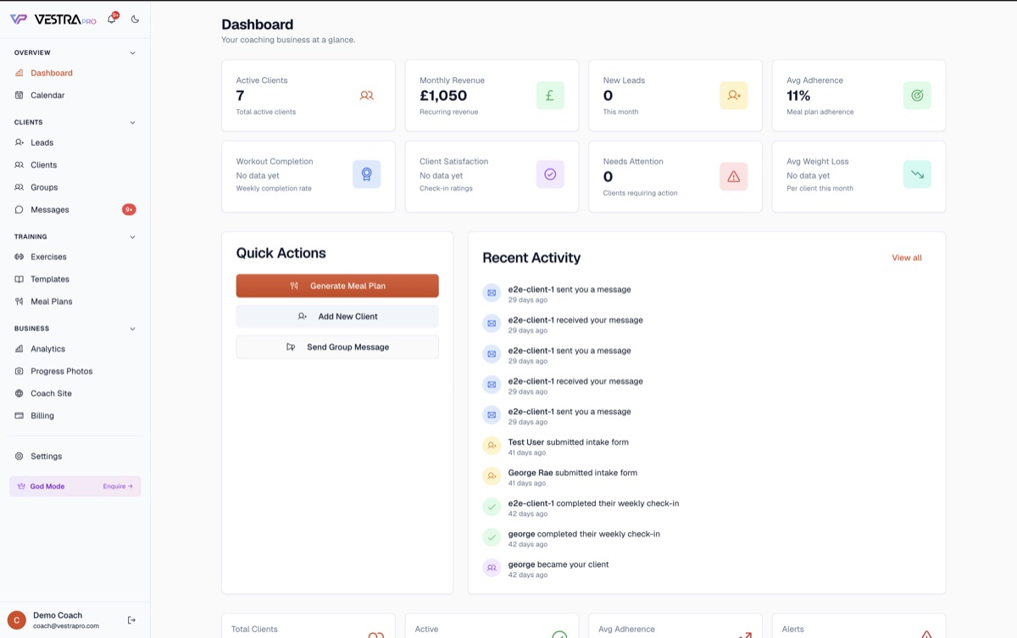Click the New Leads user-plus icon

coord(734,96)
